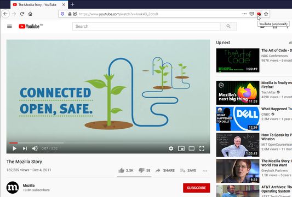Play the video with the play button
292x197 pixels.
point(14,148)
